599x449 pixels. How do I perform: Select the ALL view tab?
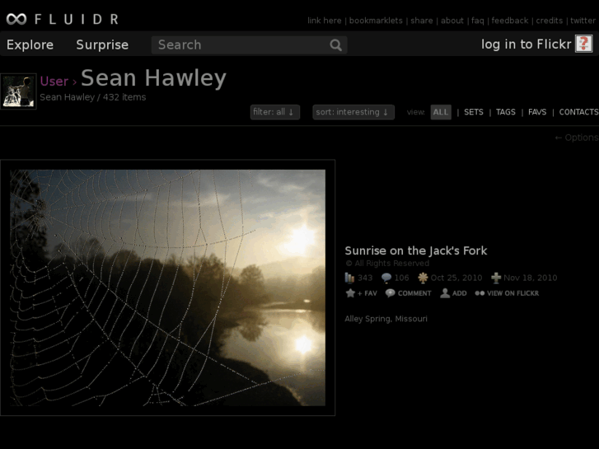tap(441, 112)
